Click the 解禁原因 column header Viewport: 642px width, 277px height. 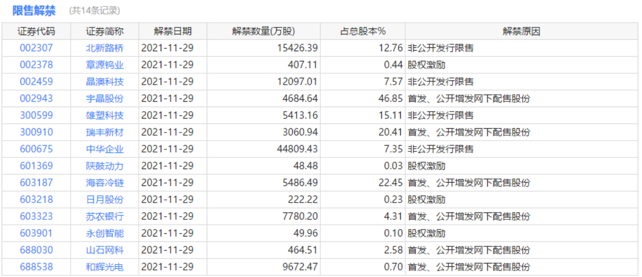point(522,31)
